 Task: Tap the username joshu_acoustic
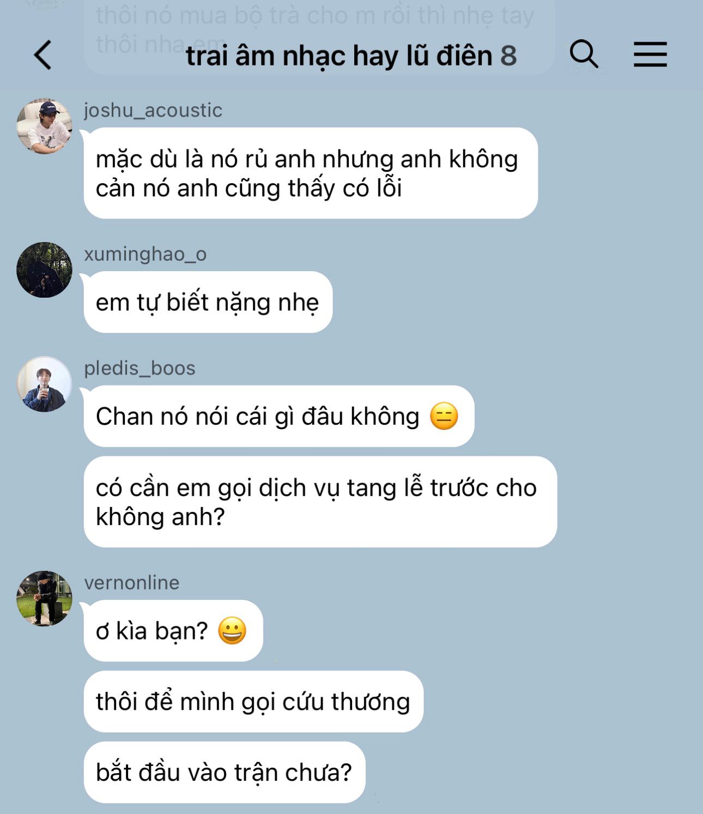pos(153,110)
